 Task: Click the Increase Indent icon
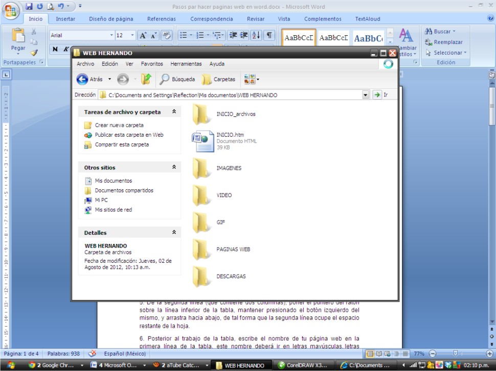(243, 35)
